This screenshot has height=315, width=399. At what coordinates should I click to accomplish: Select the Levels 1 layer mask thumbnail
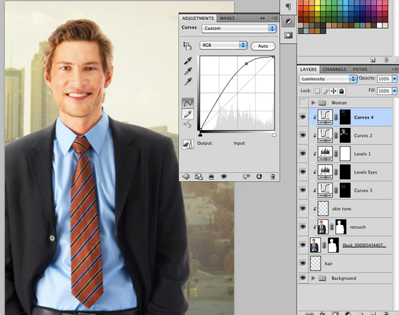pyautogui.click(x=344, y=154)
